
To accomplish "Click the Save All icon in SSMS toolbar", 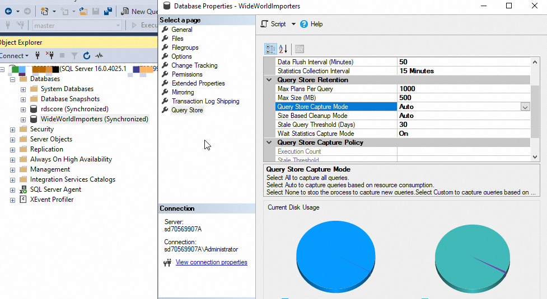I will tap(108, 12).
